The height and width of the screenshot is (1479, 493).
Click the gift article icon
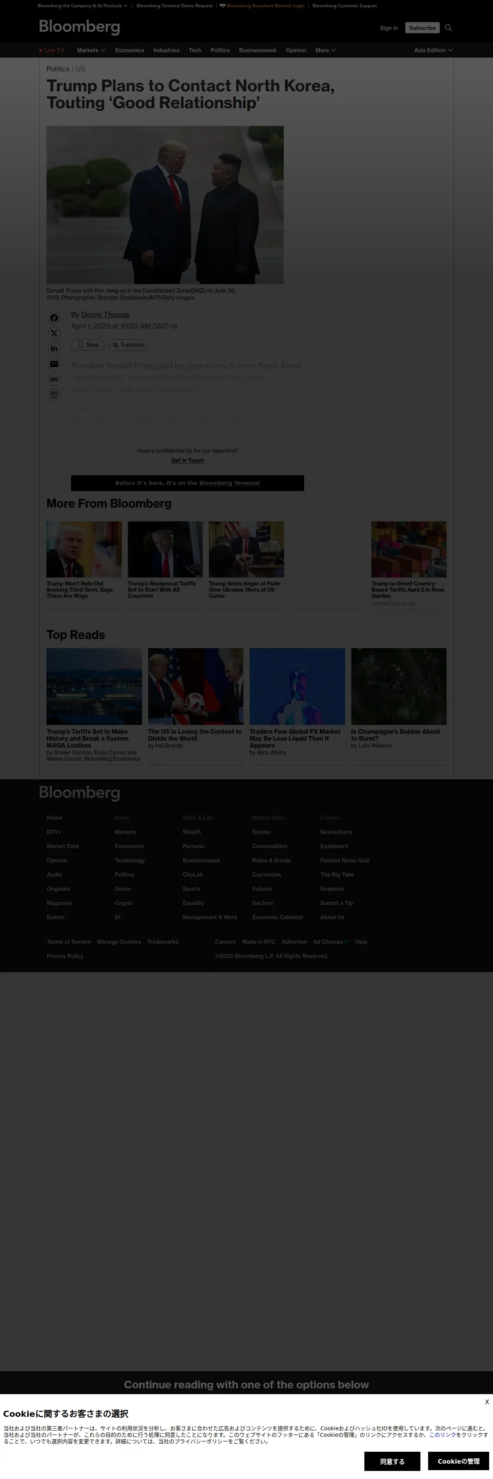point(54,394)
